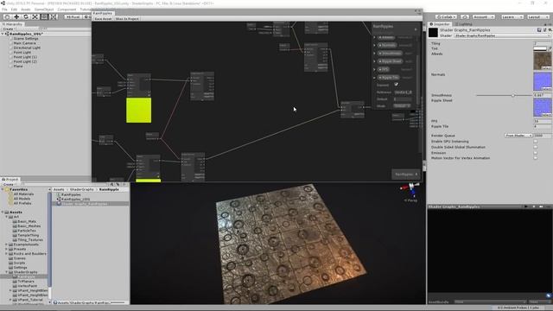The image size is (553, 311).
Task: Toggle Exposed checkbox in blackboard
Action: pyautogui.click(x=396, y=85)
